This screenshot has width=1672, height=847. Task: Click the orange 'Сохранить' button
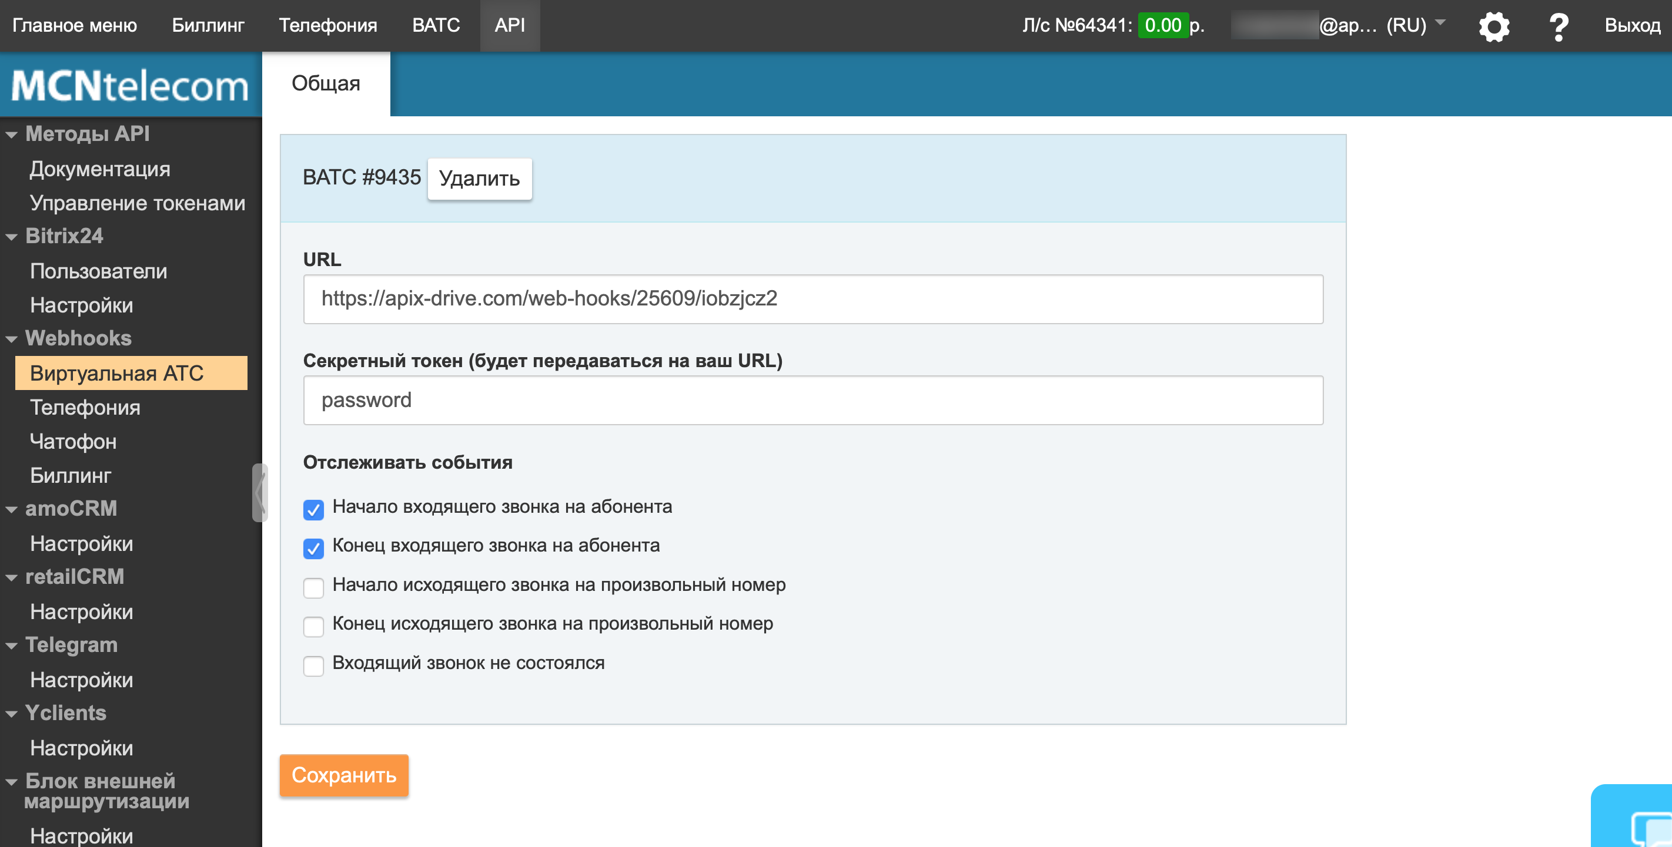tap(343, 774)
